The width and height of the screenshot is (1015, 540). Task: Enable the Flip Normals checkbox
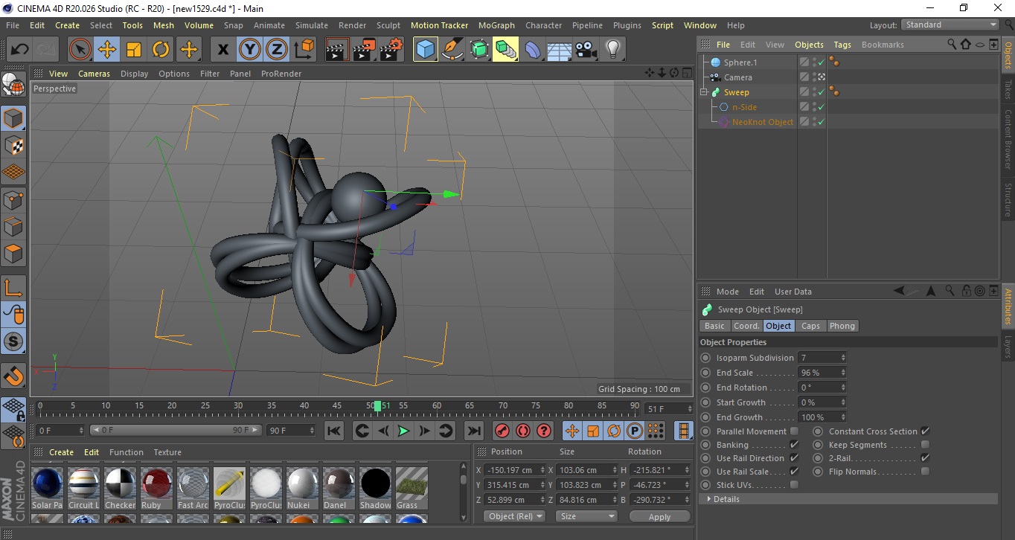click(925, 472)
